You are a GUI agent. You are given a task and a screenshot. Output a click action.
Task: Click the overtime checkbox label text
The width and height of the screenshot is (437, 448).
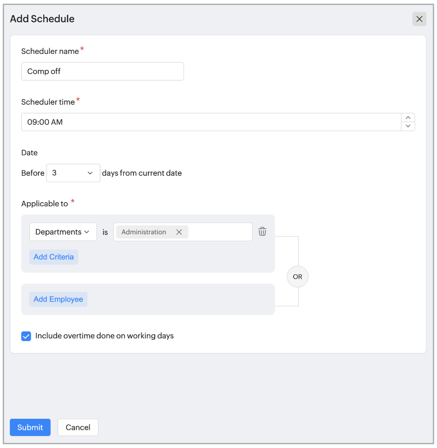105,336
